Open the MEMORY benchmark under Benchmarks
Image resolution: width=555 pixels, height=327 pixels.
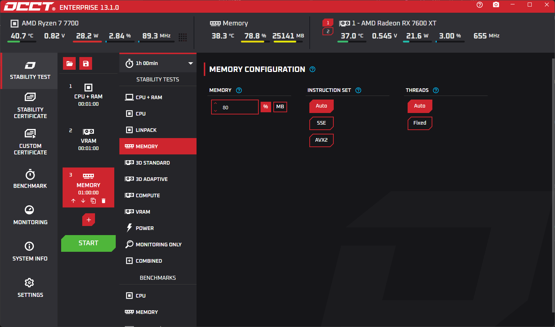(158, 312)
